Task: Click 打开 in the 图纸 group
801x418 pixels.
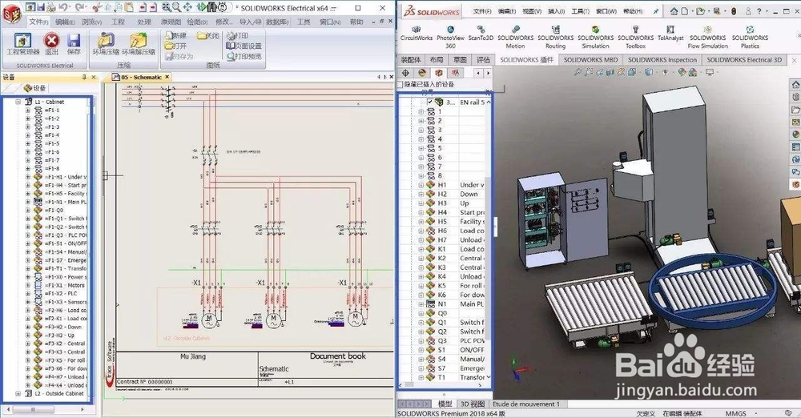Action: pyautogui.click(x=175, y=46)
